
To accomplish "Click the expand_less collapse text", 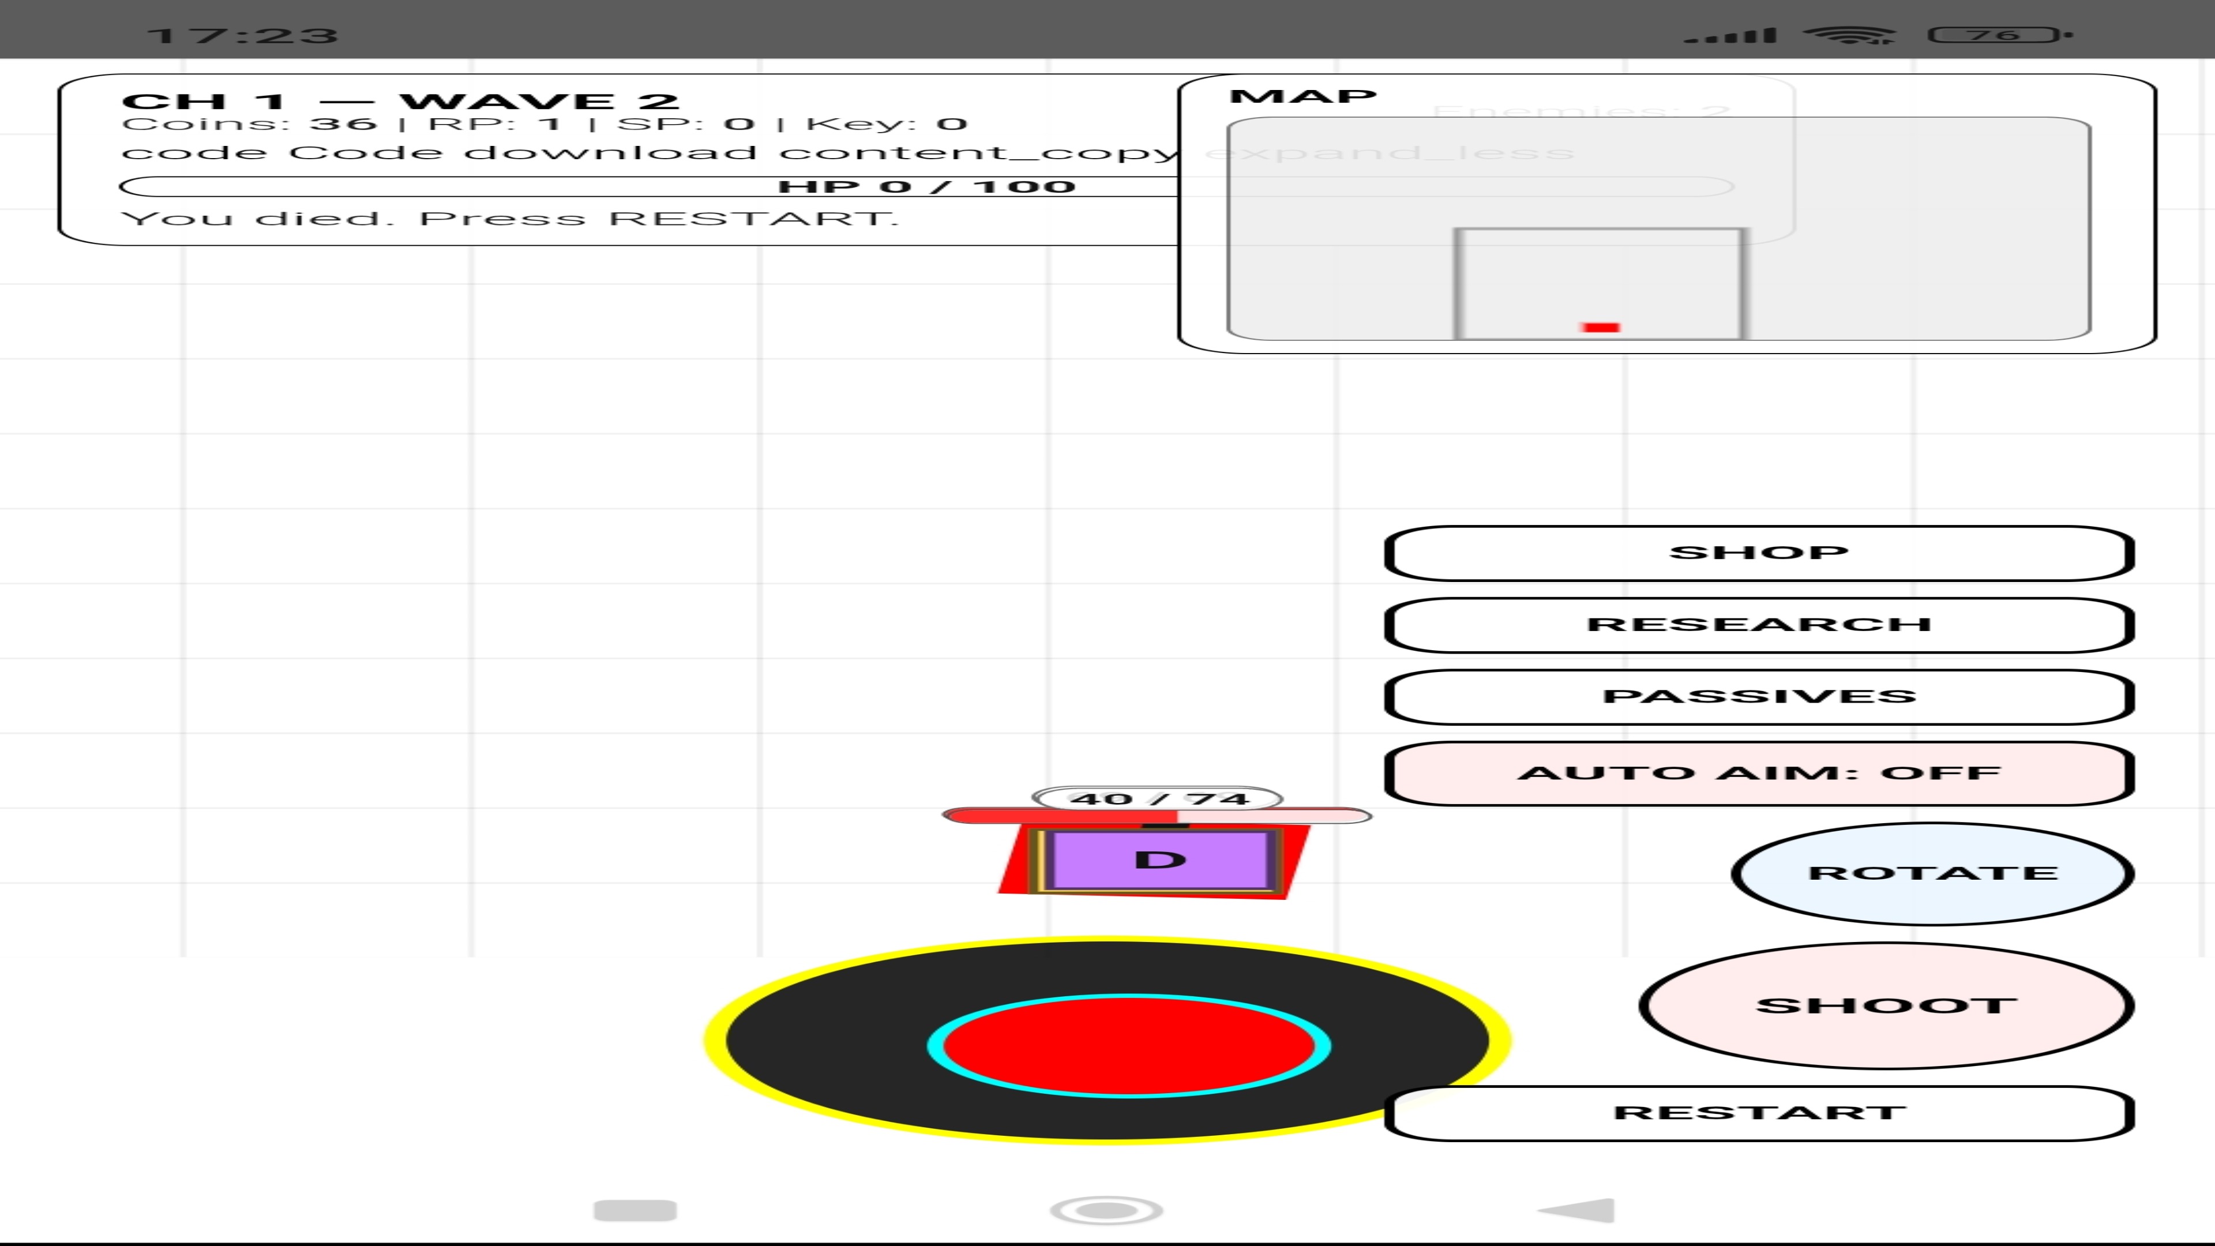I will [x=1390, y=153].
